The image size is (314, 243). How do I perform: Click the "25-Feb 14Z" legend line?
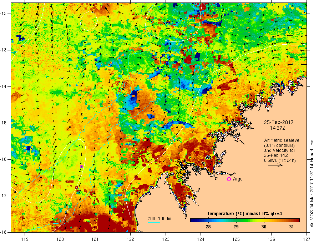pyautogui.click(x=275, y=155)
